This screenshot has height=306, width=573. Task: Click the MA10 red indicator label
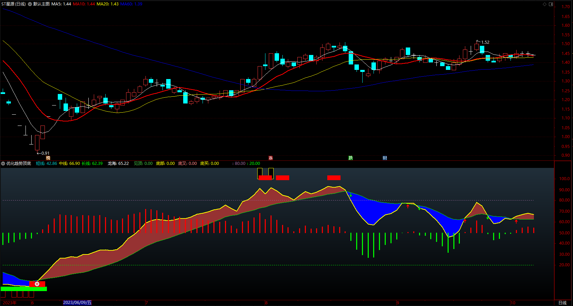84,4
